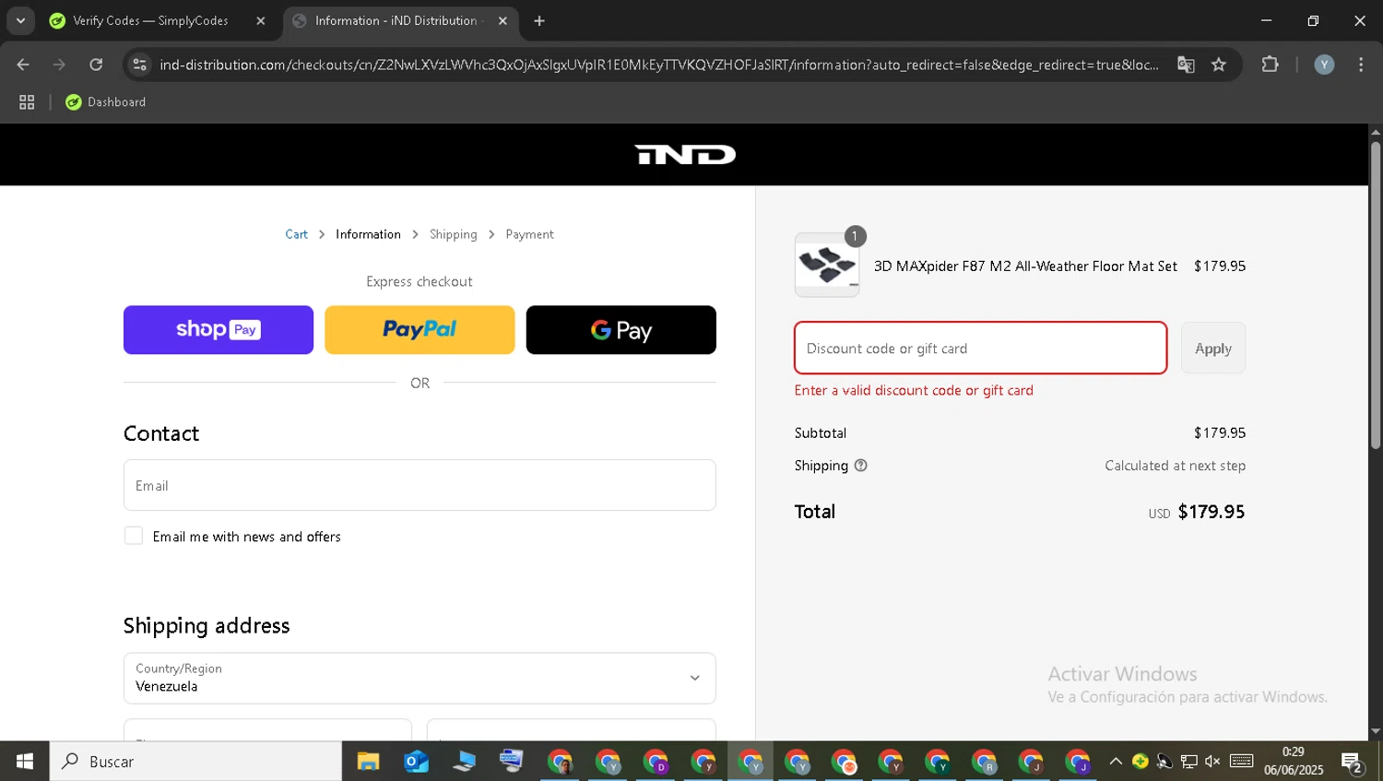Click the scroll-down arrow on the scrollbar

tap(1375, 731)
